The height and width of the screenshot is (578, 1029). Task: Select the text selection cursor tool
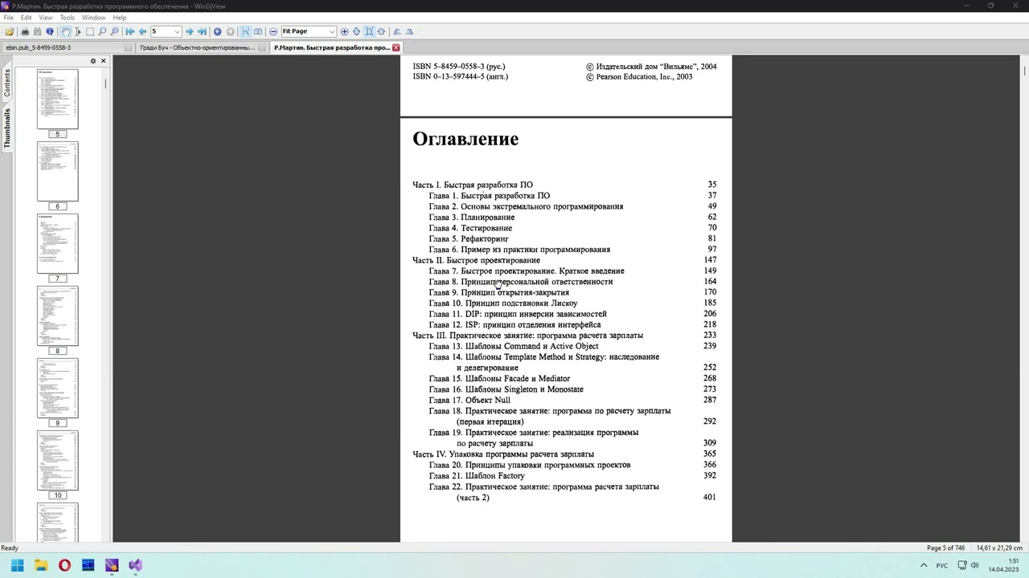coord(78,31)
